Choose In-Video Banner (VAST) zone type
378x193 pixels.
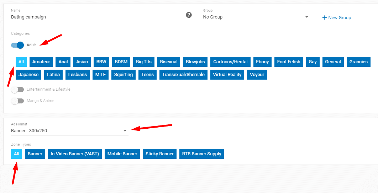(75, 154)
